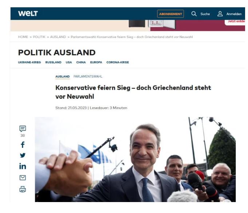Share article via Facebook icon
Viewport: 248px width, 213px height.
[23, 145]
